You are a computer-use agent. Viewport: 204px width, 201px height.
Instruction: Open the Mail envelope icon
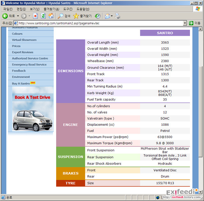point(107,16)
